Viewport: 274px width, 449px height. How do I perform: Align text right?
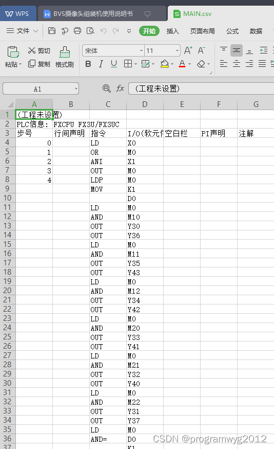tap(249, 64)
